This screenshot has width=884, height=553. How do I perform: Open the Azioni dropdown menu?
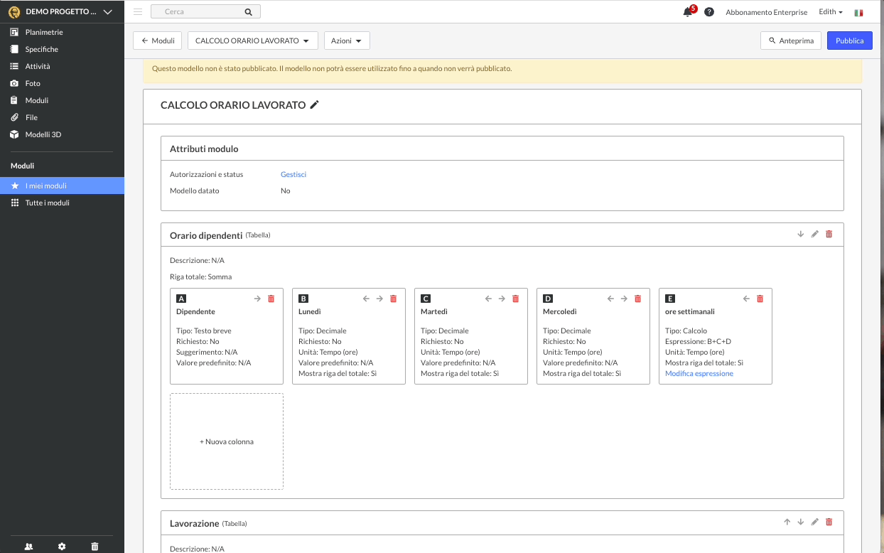pyautogui.click(x=347, y=41)
